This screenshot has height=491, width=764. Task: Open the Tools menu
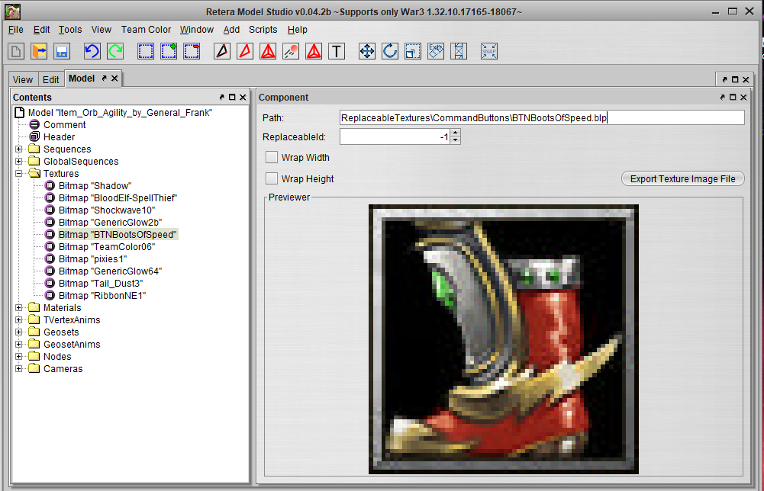pos(70,30)
